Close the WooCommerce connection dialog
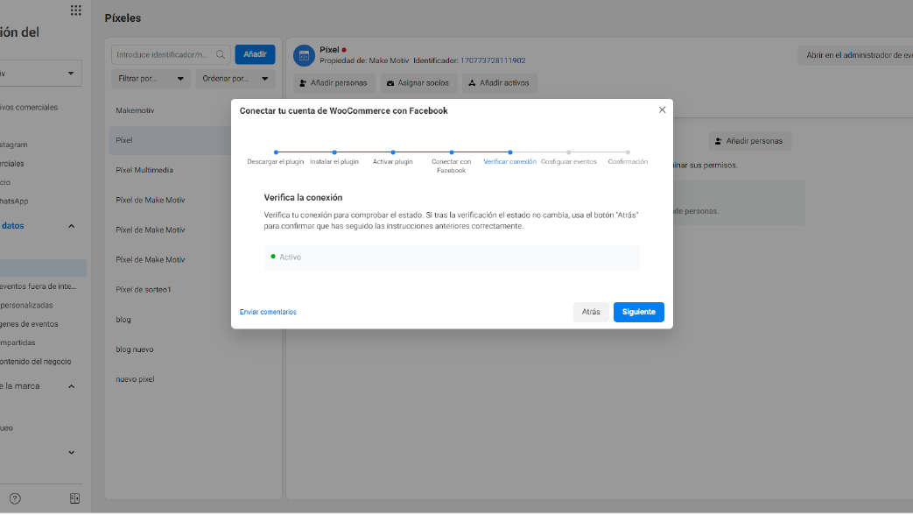The height and width of the screenshot is (515, 913). [662, 110]
